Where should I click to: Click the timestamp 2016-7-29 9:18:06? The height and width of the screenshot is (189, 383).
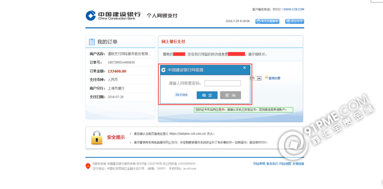(238, 21)
